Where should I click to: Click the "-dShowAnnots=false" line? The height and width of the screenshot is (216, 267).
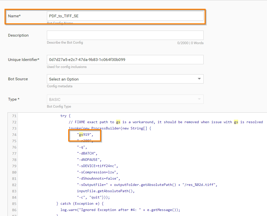click(x=99, y=179)
